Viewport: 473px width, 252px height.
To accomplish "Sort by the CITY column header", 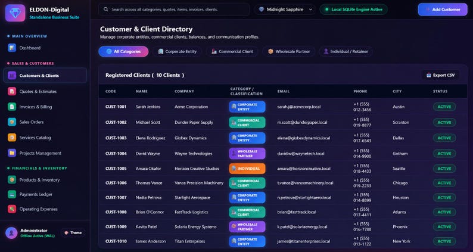I will (397, 91).
